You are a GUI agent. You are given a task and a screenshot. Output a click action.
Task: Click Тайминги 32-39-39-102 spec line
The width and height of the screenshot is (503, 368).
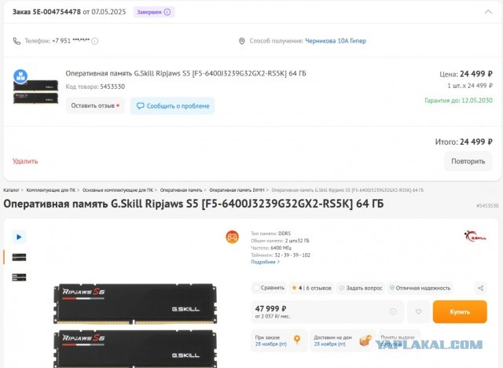pyautogui.click(x=281, y=255)
